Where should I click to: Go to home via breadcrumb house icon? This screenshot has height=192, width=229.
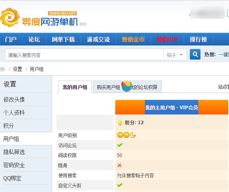click(x=2, y=69)
